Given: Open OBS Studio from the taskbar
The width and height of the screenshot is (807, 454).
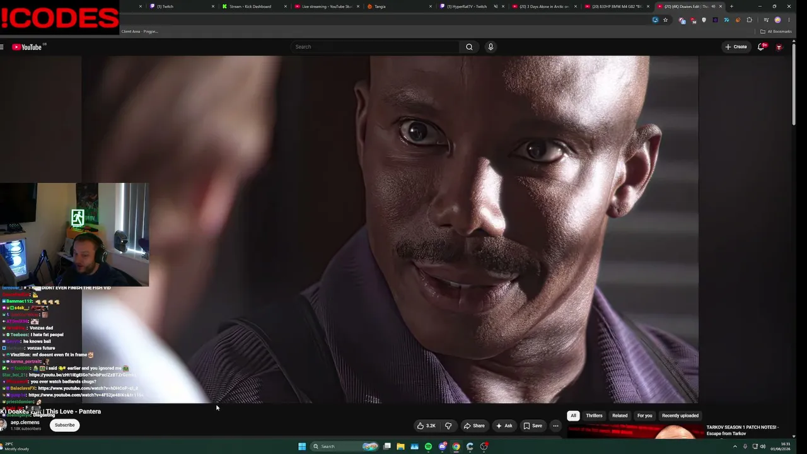Looking at the screenshot, I should coord(484,446).
